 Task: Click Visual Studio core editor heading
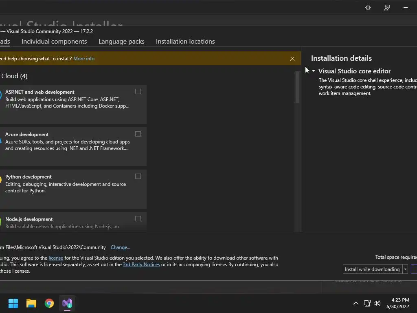(355, 71)
